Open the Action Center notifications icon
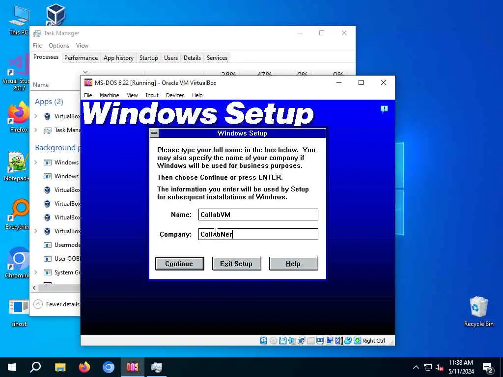Viewport: 503px width, 377px height. (488, 368)
